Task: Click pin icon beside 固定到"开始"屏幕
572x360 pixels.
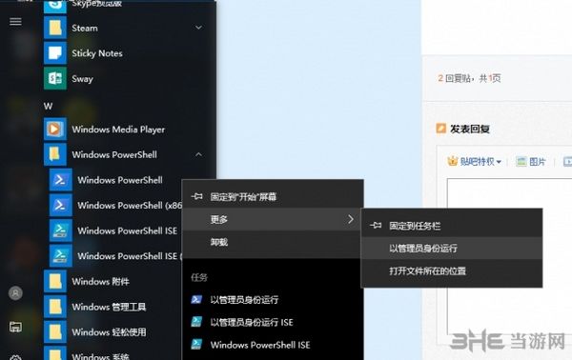Action: pyautogui.click(x=197, y=197)
